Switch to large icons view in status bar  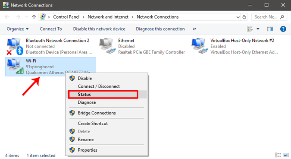pyautogui.click(x=286, y=155)
